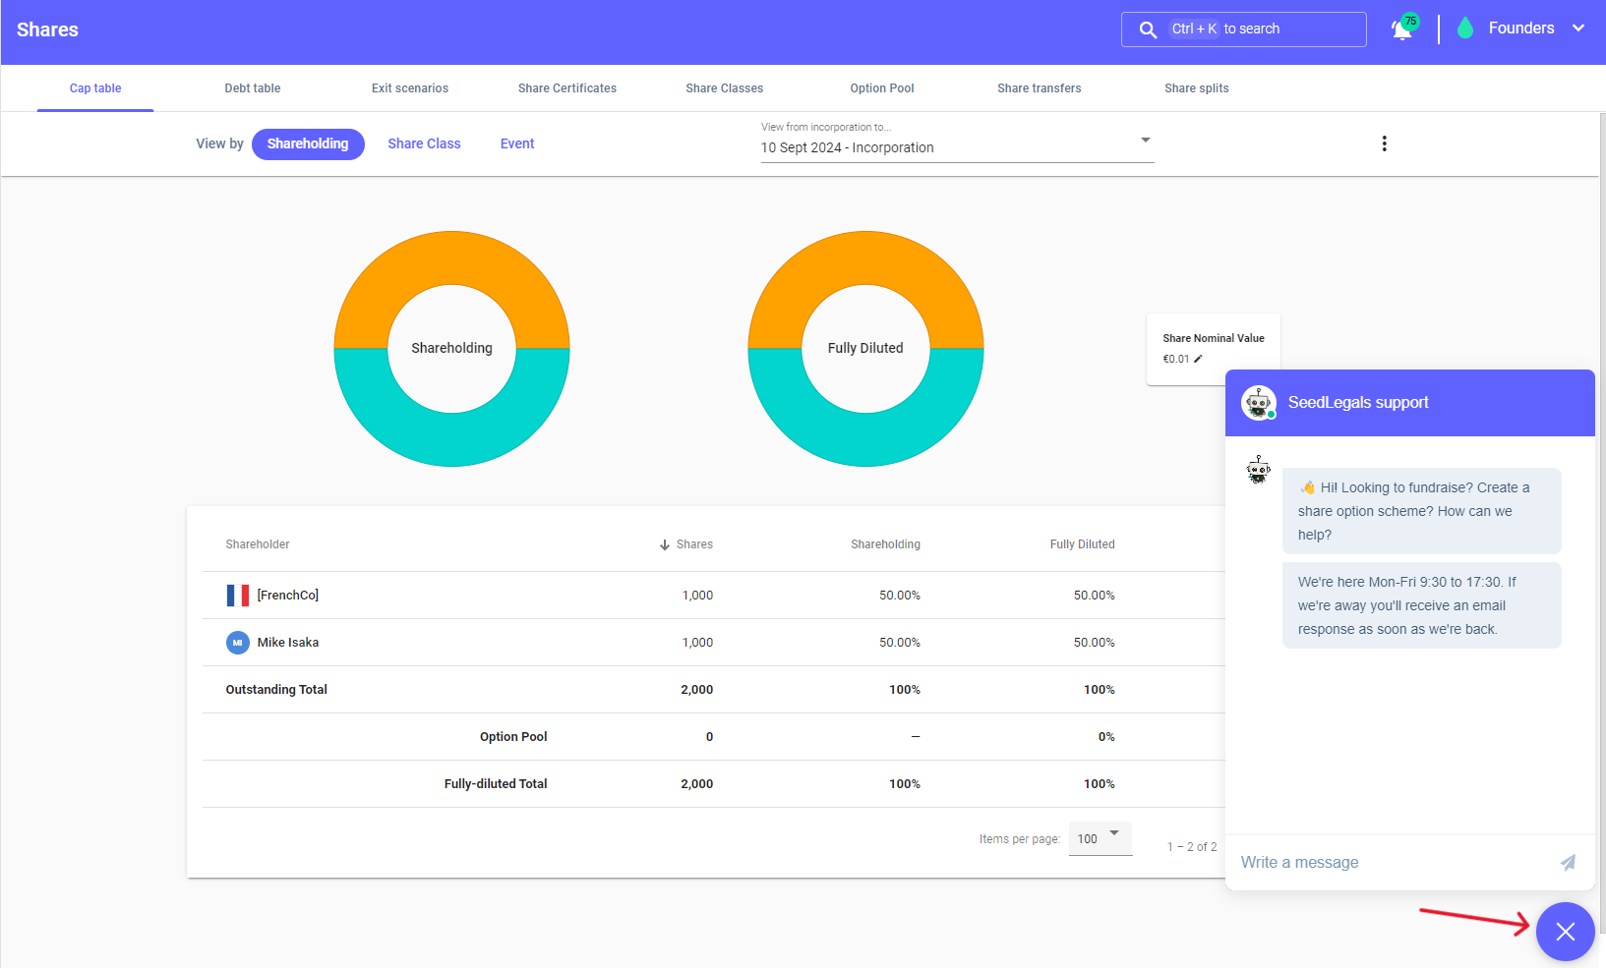Switch view to Event

pos(517,144)
